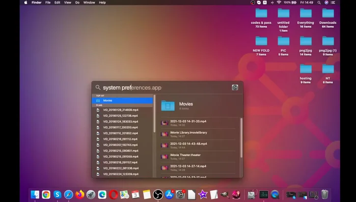356x202 pixels.
Task: Open Finder from the Dock
Action: point(35,194)
